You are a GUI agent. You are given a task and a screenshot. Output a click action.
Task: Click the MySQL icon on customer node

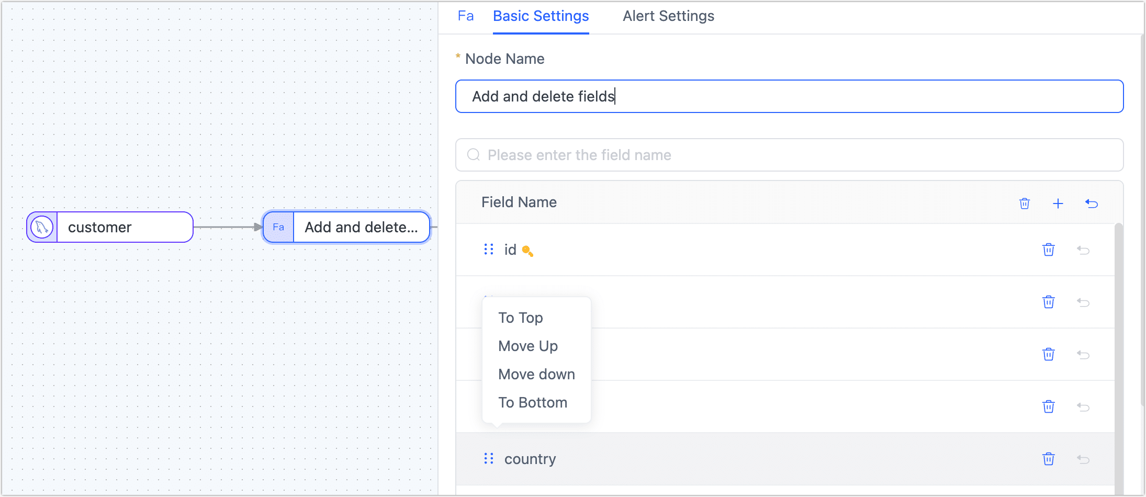(x=42, y=227)
